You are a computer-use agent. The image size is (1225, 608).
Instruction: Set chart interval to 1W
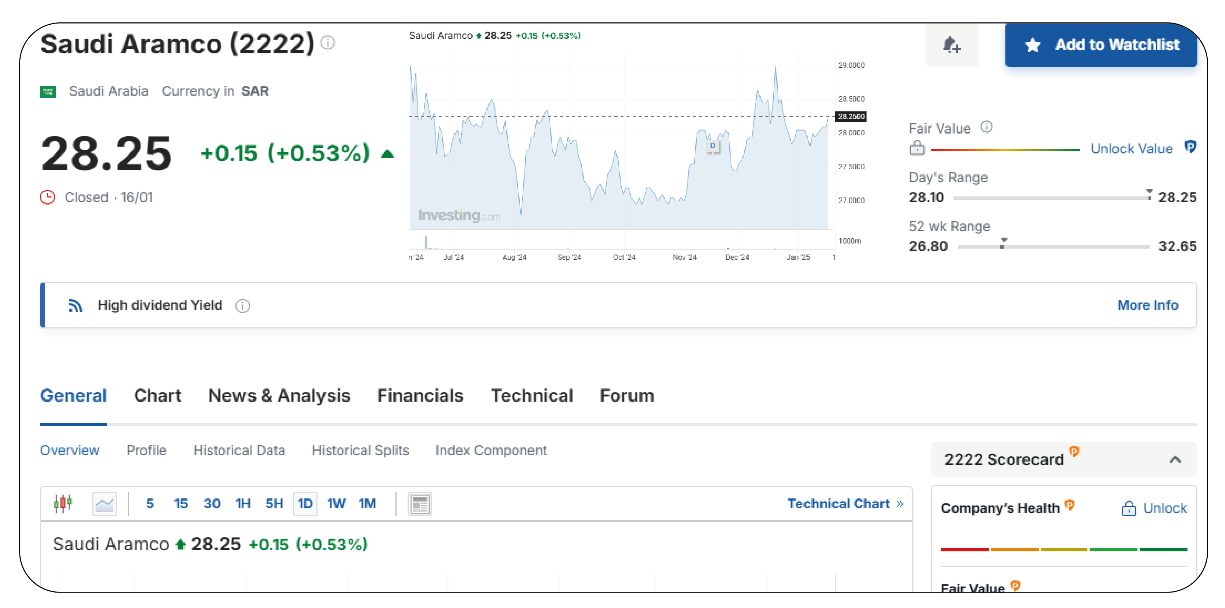336,504
